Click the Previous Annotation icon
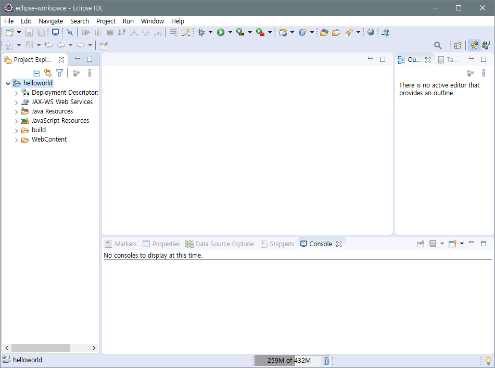 tap(29, 45)
